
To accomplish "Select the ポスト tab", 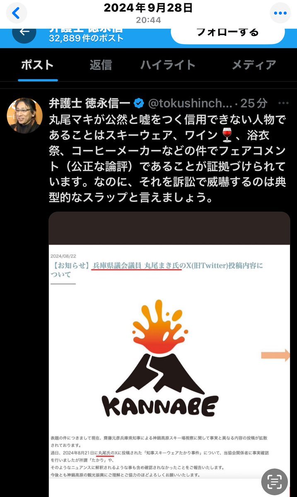I will click(37, 65).
